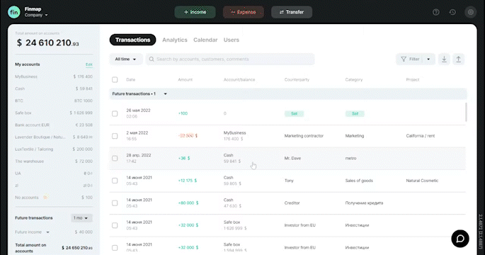485x255 pixels.
Task: Switch to the Calendar tab
Action: pyautogui.click(x=205, y=40)
